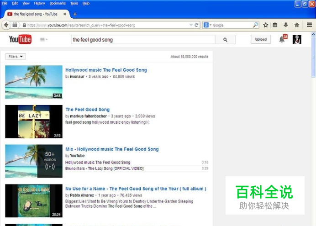This screenshot has height=226, width=316.
Task: Go to the browser home icon
Action: point(297,25)
